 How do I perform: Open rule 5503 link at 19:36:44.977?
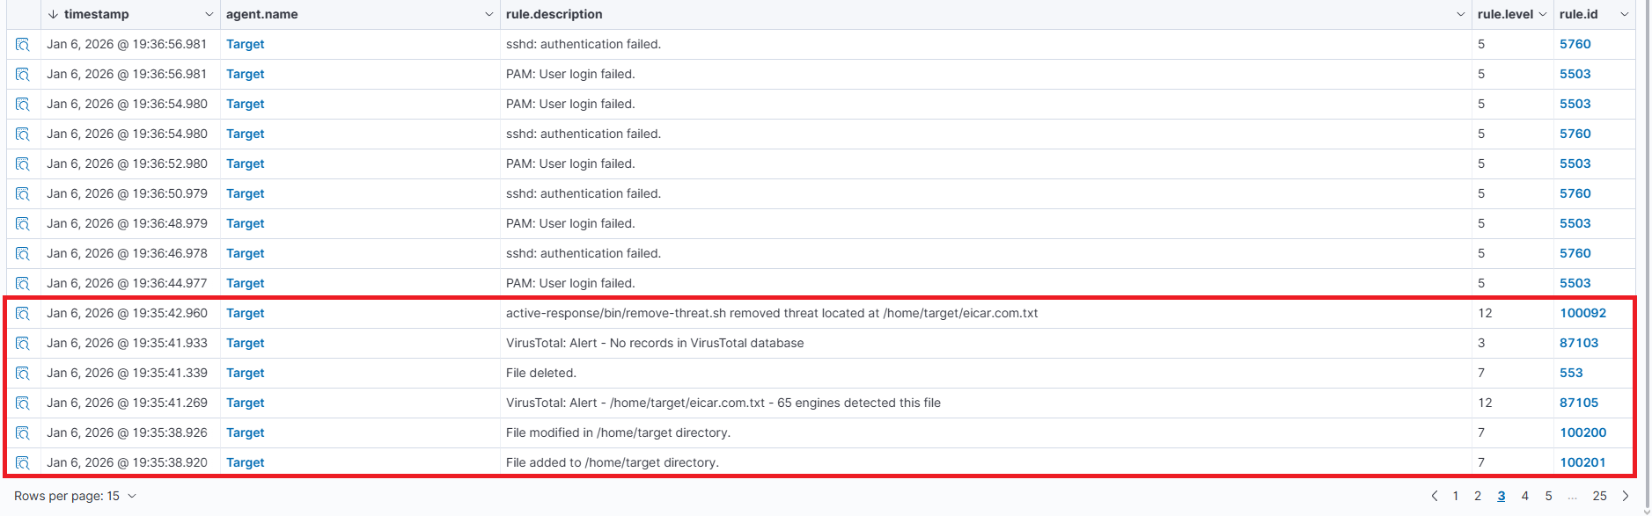(1575, 283)
